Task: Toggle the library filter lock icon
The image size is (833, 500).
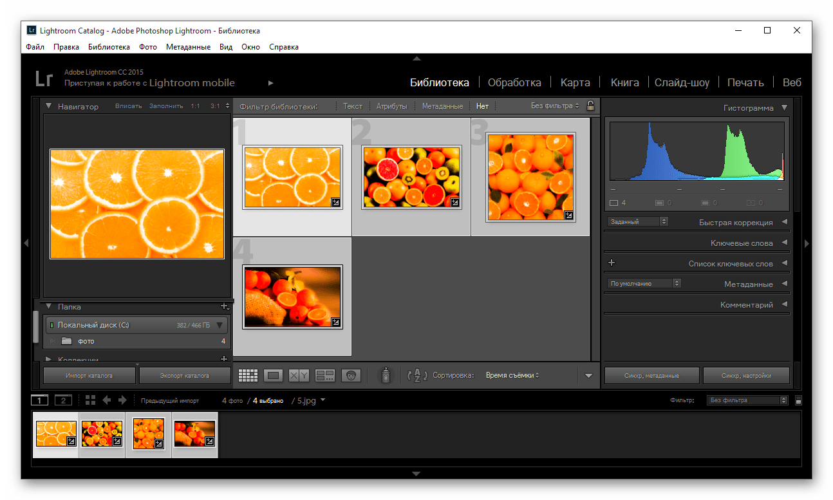Action: 590,106
